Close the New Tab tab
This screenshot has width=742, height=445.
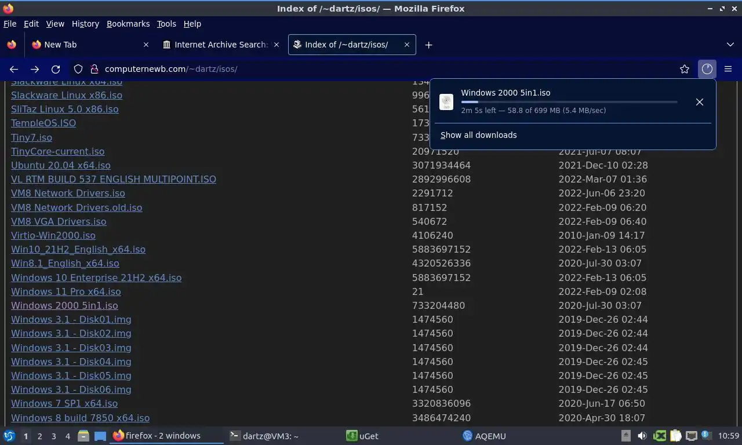coord(146,45)
